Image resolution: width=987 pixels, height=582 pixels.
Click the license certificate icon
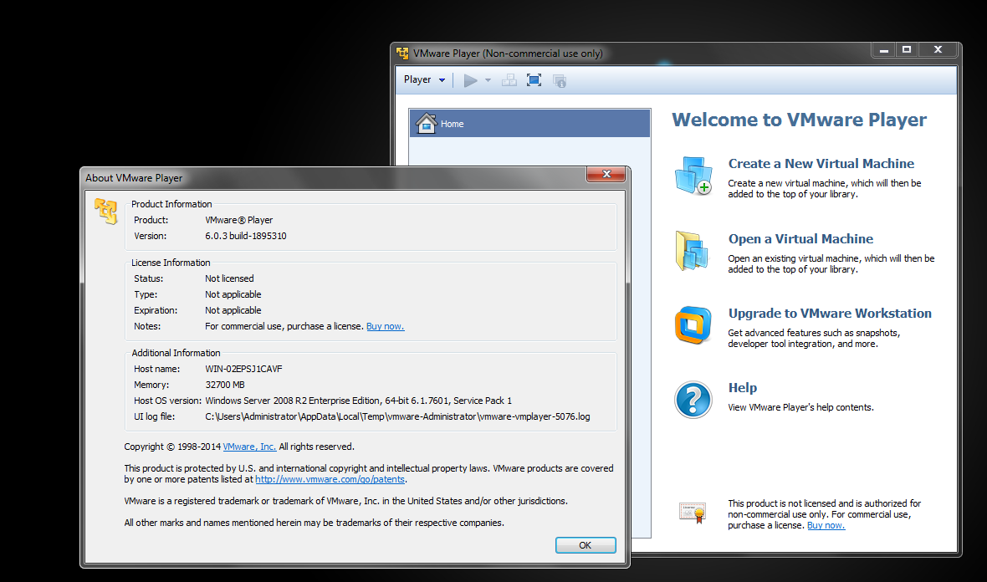[x=693, y=513]
